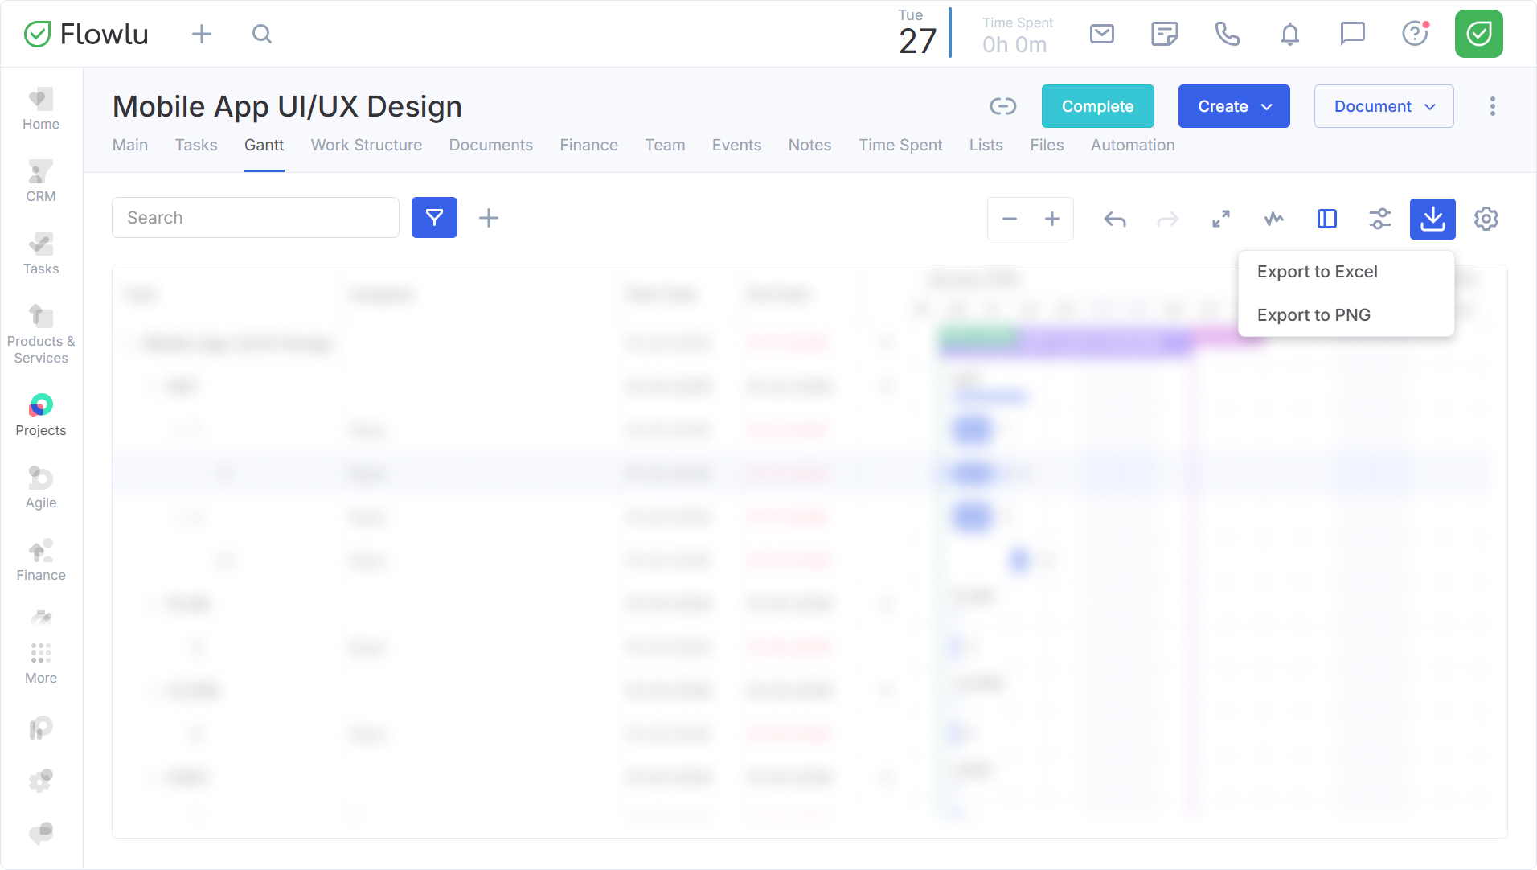Open the Document dropdown
The height and width of the screenshot is (870, 1537).
[1383, 106]
